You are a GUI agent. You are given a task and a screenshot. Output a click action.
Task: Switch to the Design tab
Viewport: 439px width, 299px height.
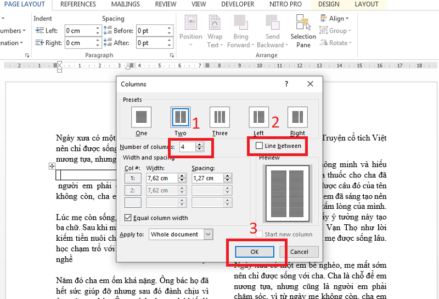point(329,4)
